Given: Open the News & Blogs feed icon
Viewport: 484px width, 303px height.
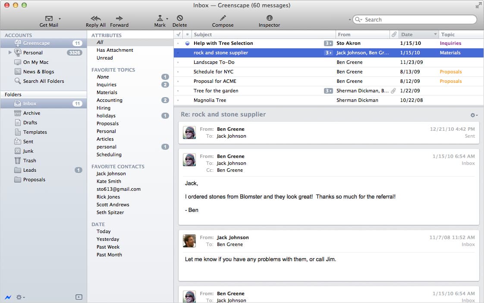Looking at the screenshot, I should [x=18, y=72].
